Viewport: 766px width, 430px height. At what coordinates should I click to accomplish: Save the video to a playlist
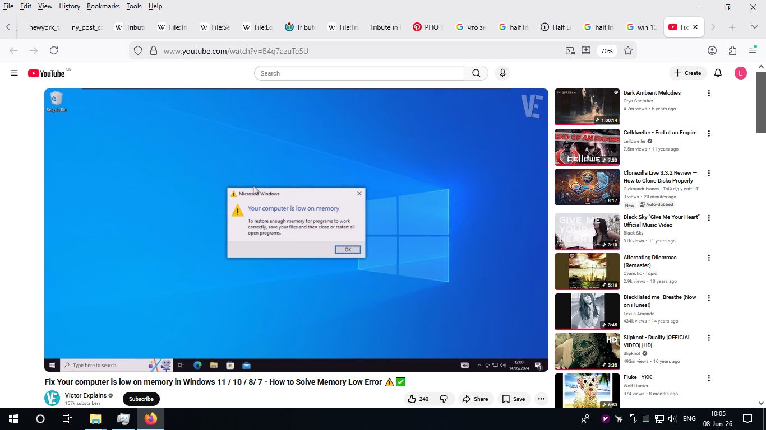tap(514, 399)
